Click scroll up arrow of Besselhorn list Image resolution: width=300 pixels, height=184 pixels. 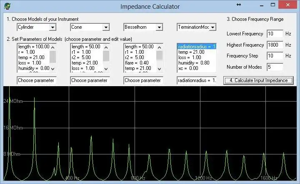click(x=159, y=47)
